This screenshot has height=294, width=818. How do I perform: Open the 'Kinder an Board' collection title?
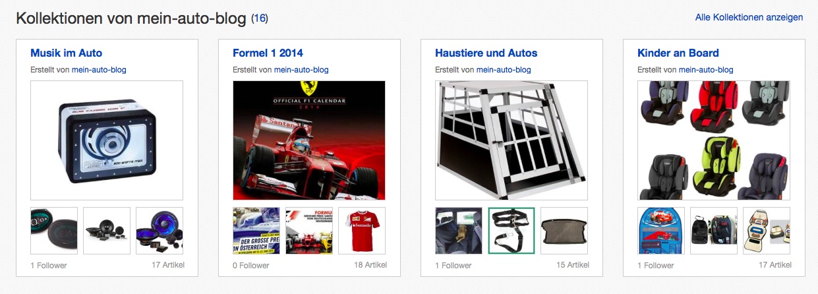click(678, 53)
